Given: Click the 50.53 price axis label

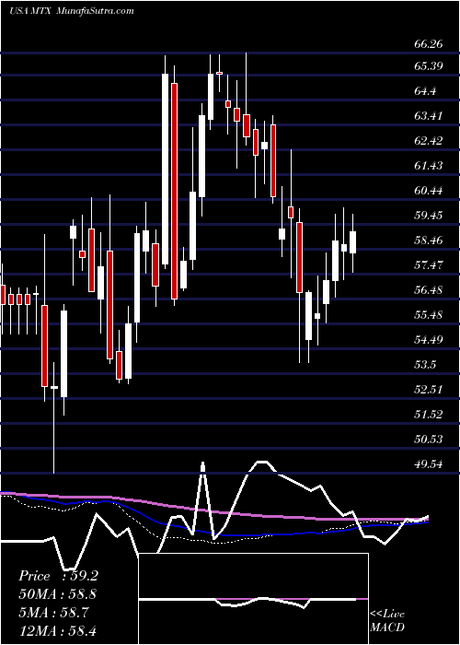Looking at the screenshot, I should coord(429,440).
